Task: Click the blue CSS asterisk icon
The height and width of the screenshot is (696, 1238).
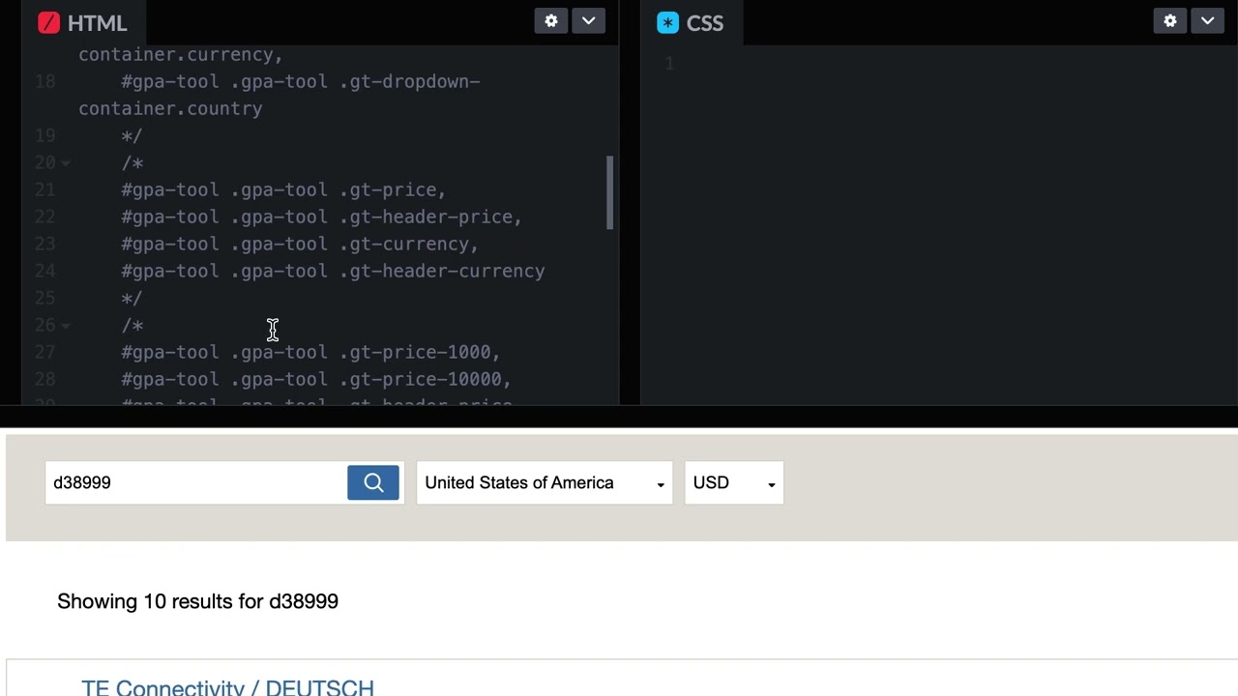Action: pyautogui.click(x=667, y=23)
